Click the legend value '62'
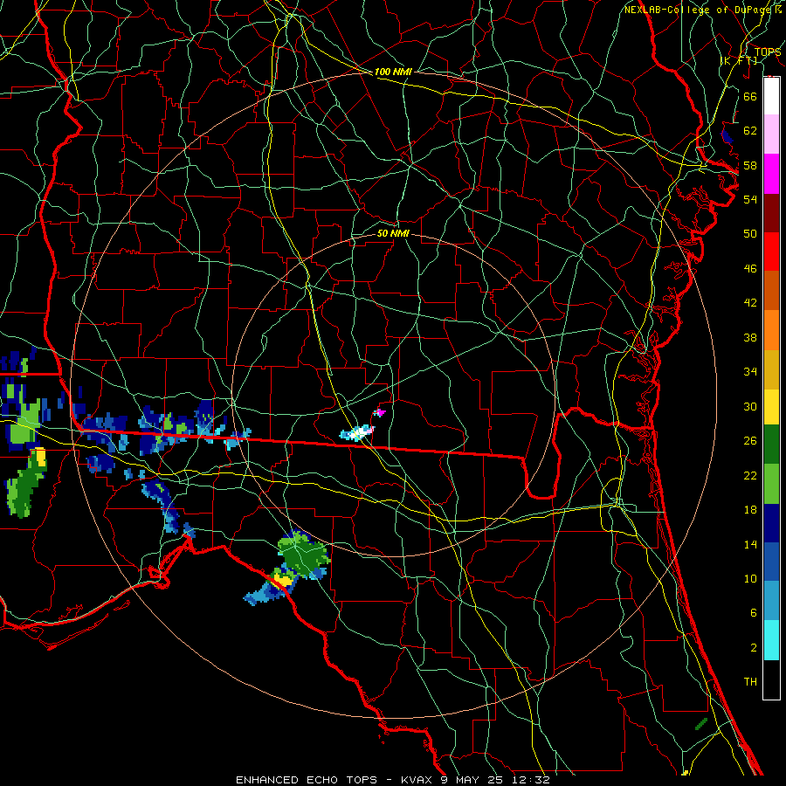This screenshot has width=786, height=786. pyautogui.click(x=750, y=131)
